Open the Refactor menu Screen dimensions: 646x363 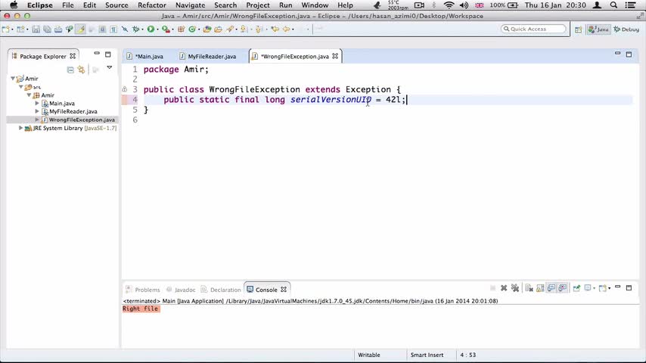(151, 5)
